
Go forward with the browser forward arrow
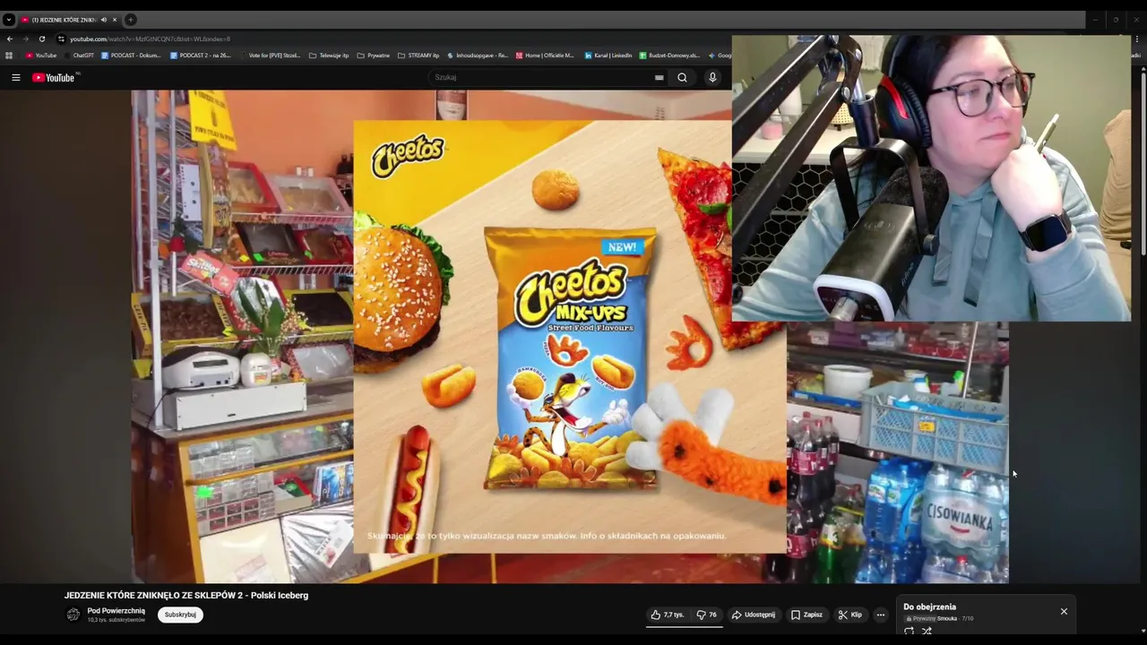coord(25,39)
